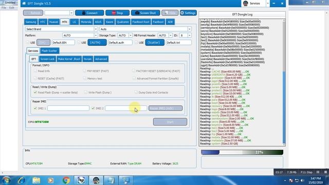Click the Connect button
329x185 pixels.
coord(89,13)
